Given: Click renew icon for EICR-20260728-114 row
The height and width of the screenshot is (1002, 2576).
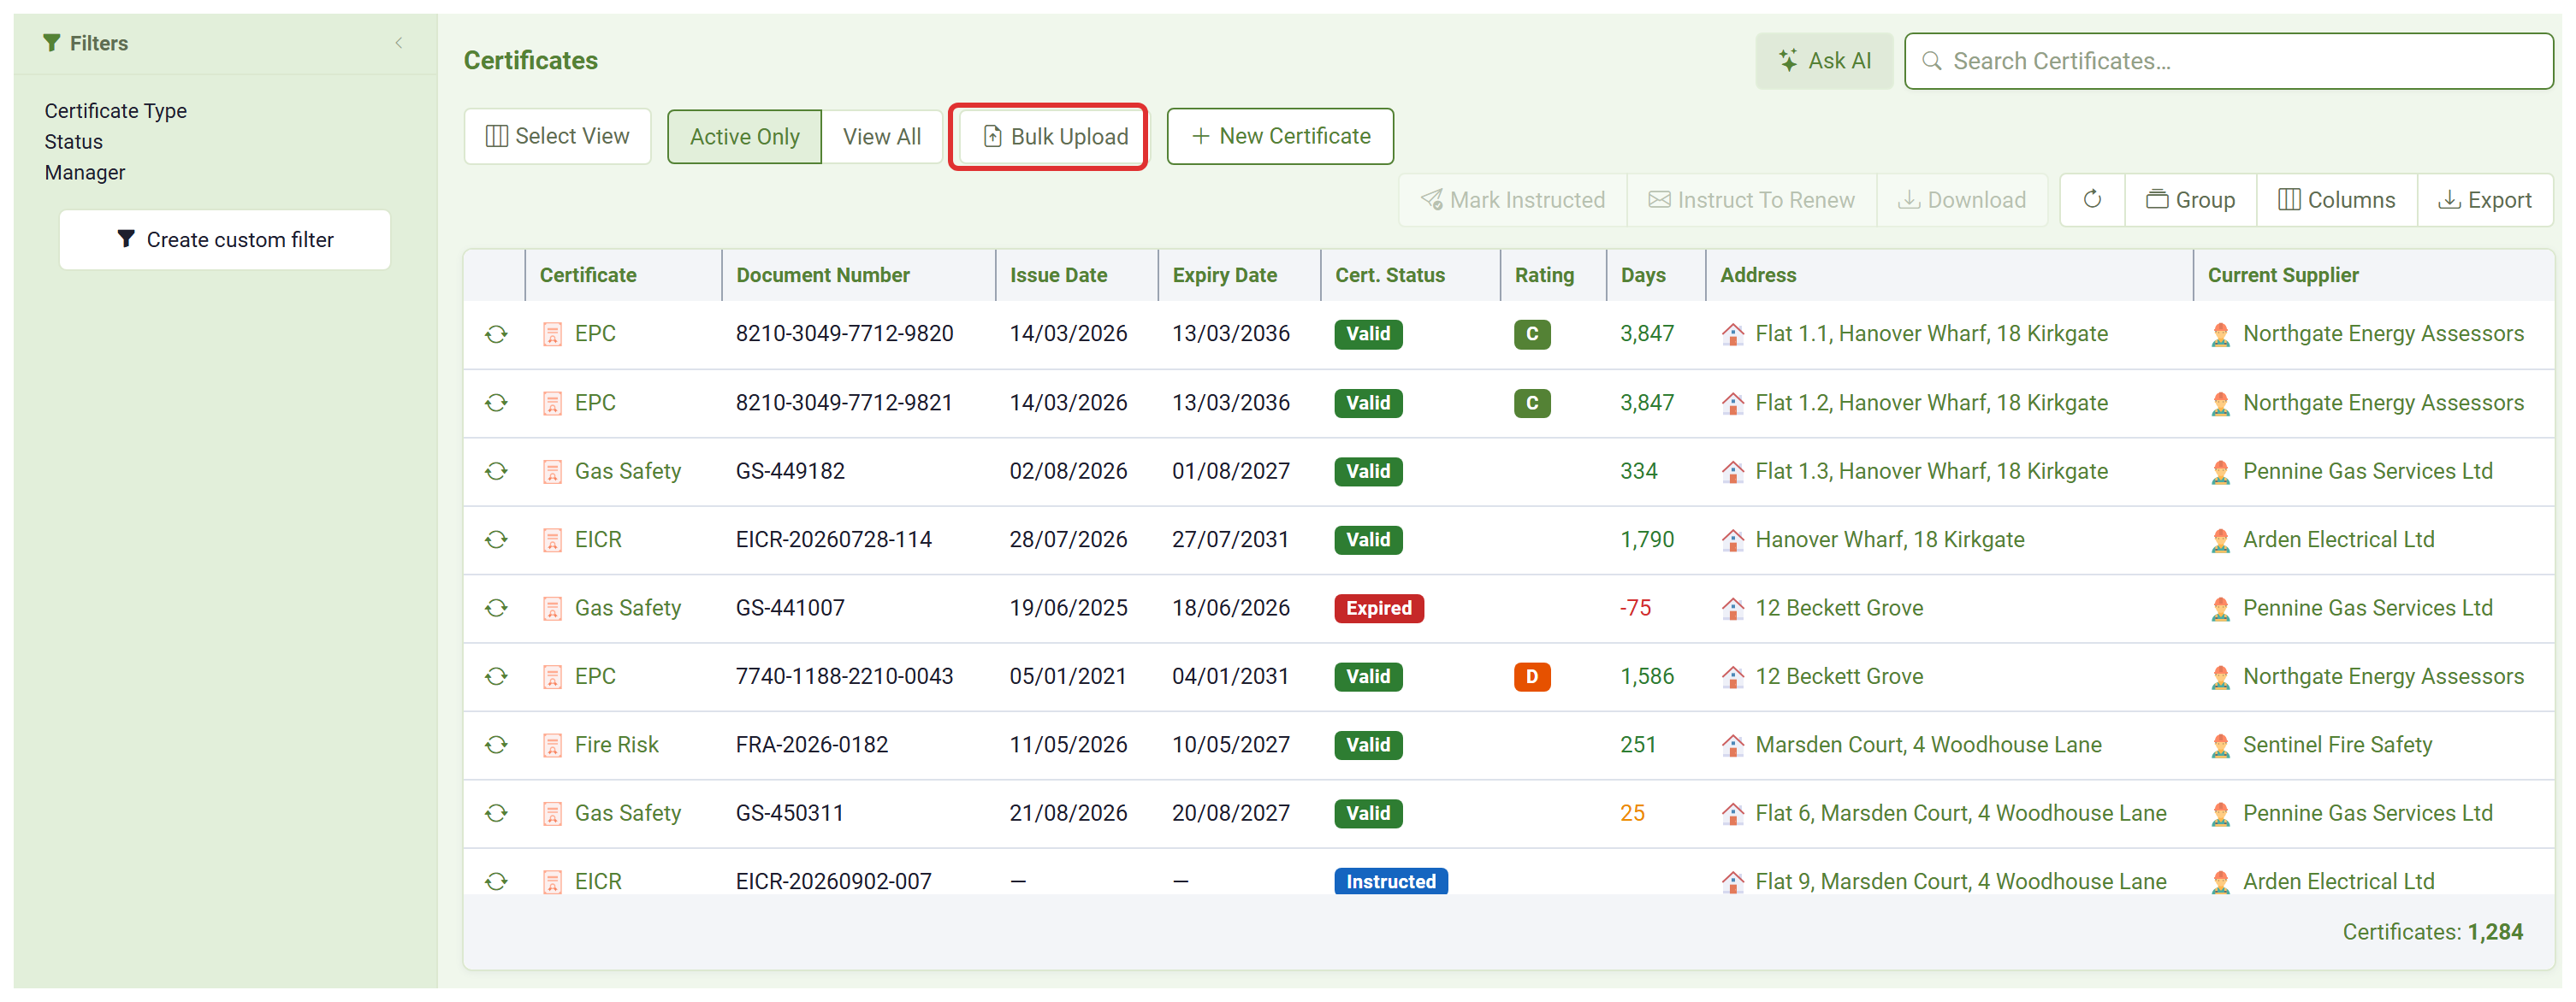Looking at the screenshot, I should [496, 540].
